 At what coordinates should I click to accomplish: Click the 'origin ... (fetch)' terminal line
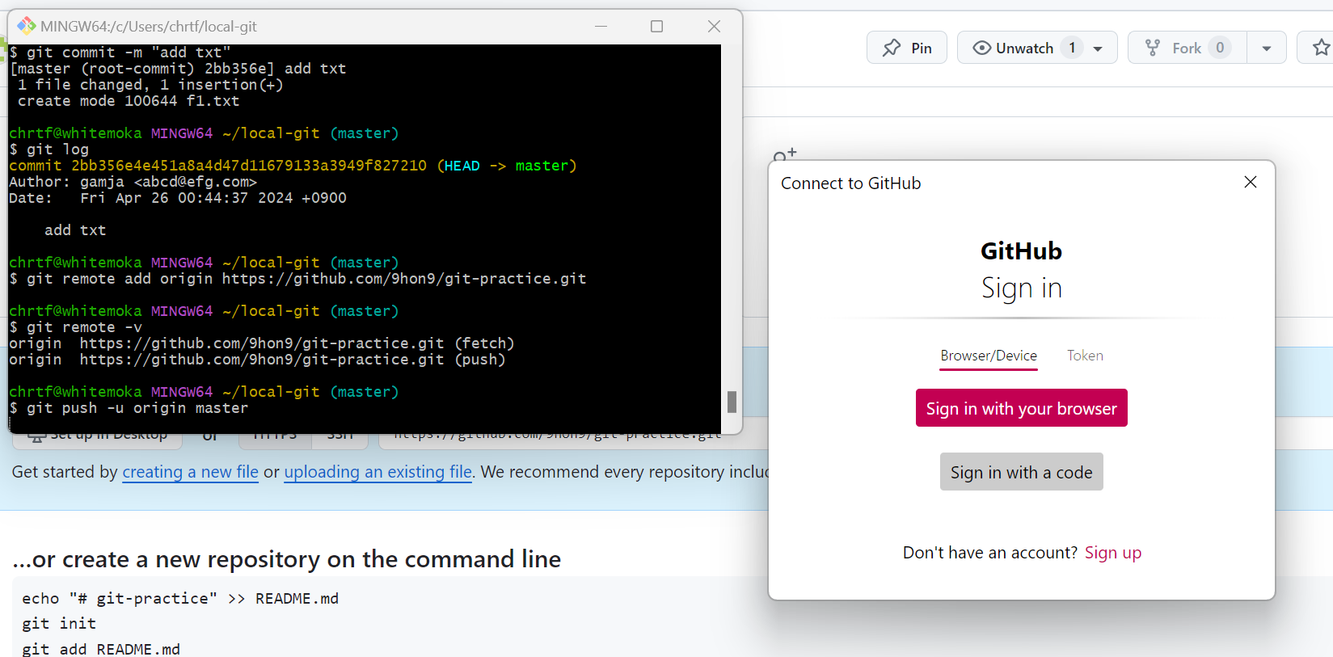262,343
